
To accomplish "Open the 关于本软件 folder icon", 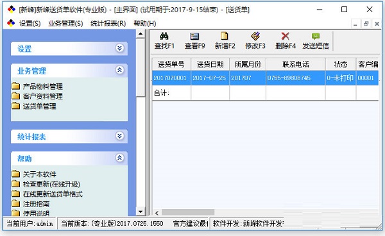I will click(15, 174).
